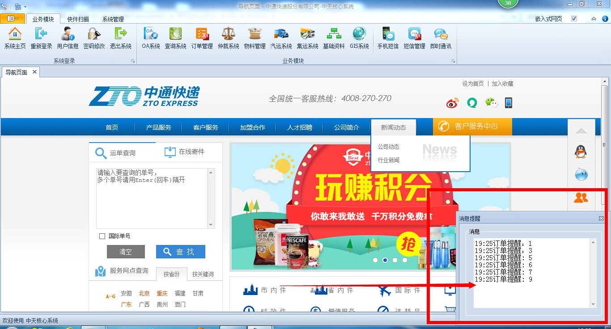Click 设为首页 link

[x=473, y=84]
